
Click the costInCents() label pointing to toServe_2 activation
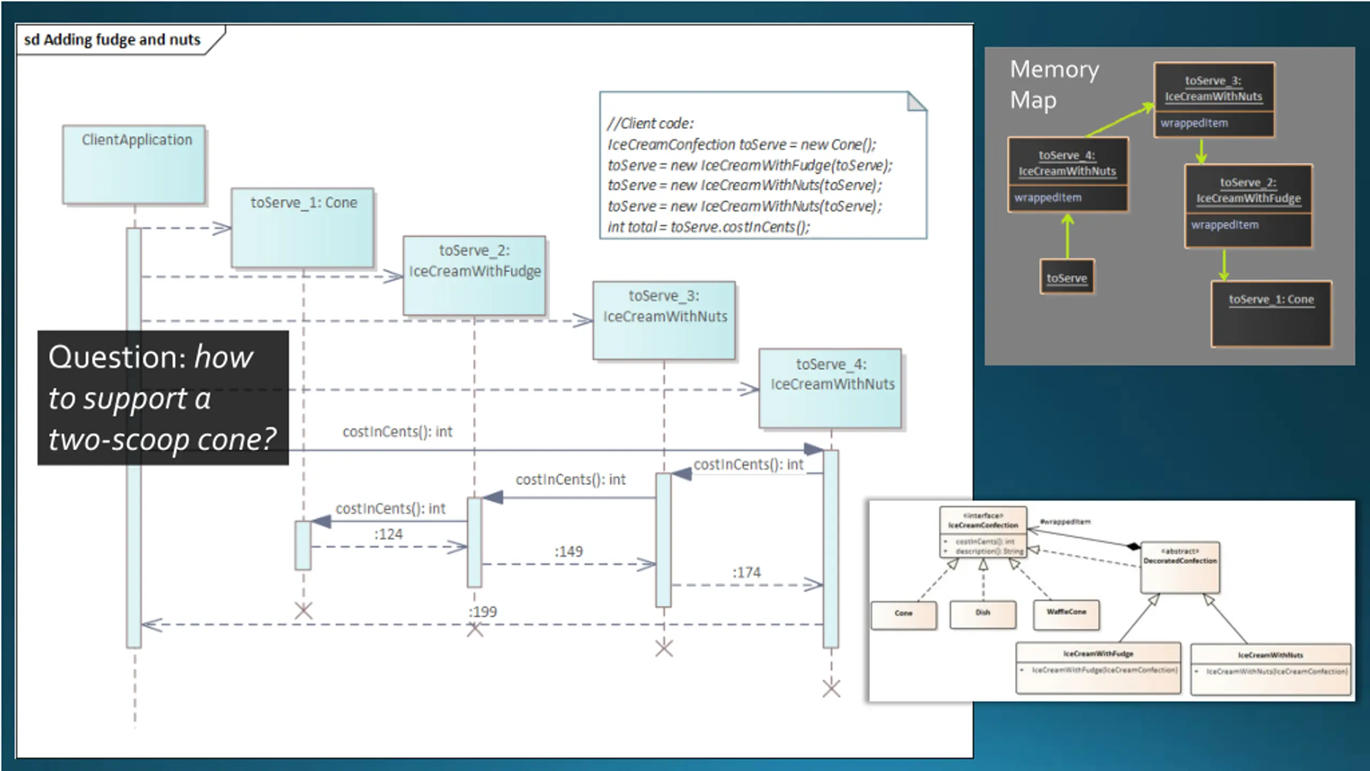pos(570,479)
